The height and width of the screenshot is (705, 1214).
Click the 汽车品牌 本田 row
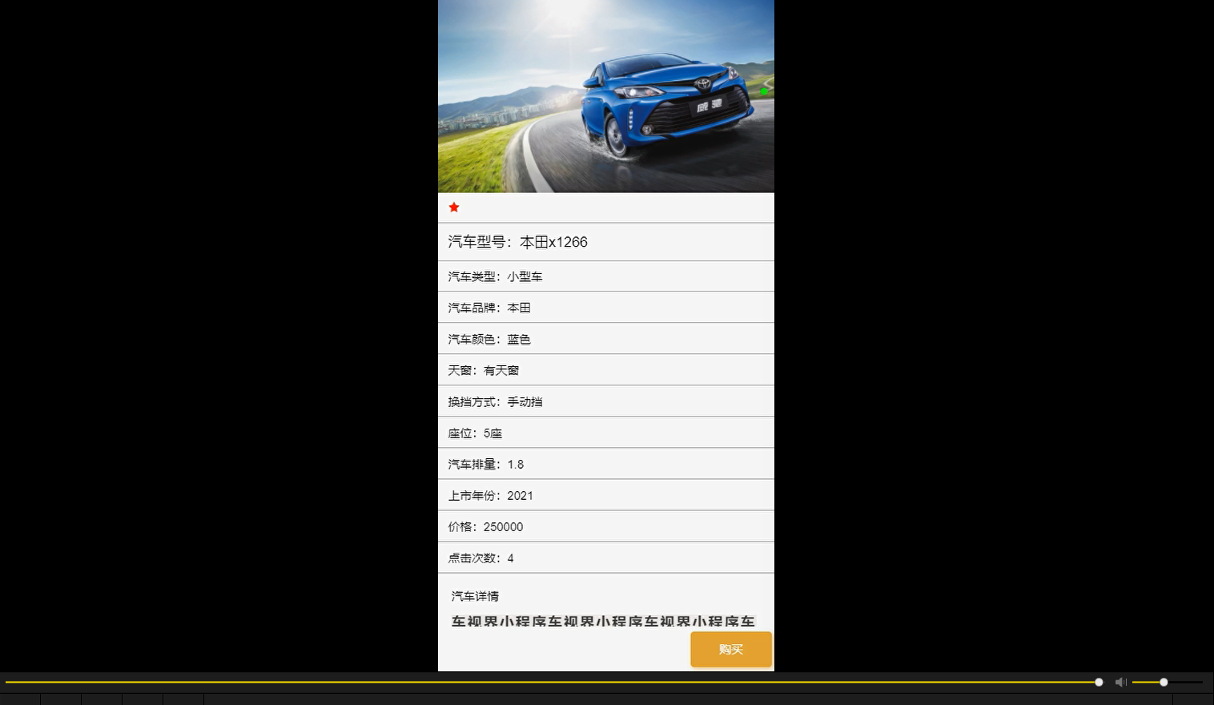coord(605,307)
